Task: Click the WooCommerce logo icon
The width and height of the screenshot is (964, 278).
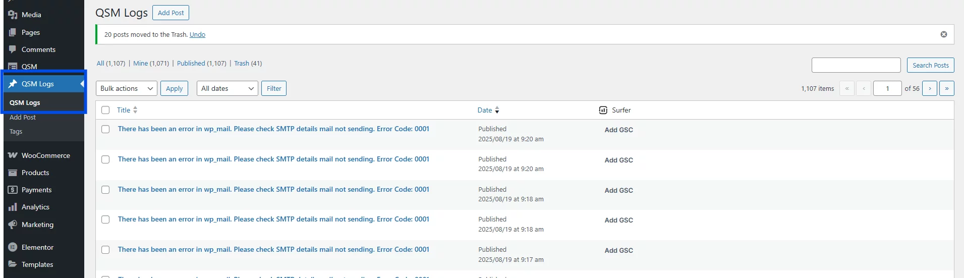Action: (13, 155)
